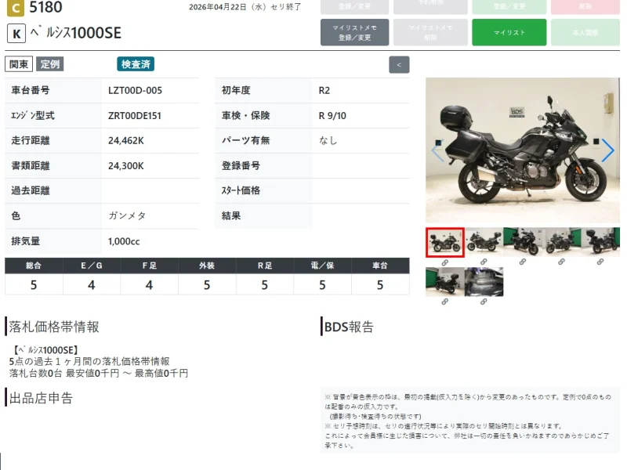This screenshot has height=470, width=627.
Task: Click the green 'マイリスト' button
Action: pos(509,32)
